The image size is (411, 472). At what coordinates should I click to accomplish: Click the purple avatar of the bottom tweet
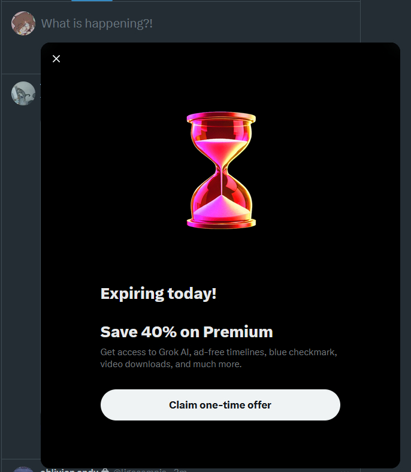(x=23, y=470)
